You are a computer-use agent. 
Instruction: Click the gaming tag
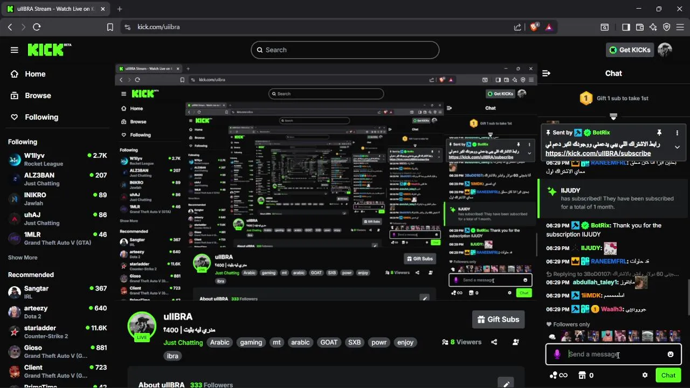[251, 342]
